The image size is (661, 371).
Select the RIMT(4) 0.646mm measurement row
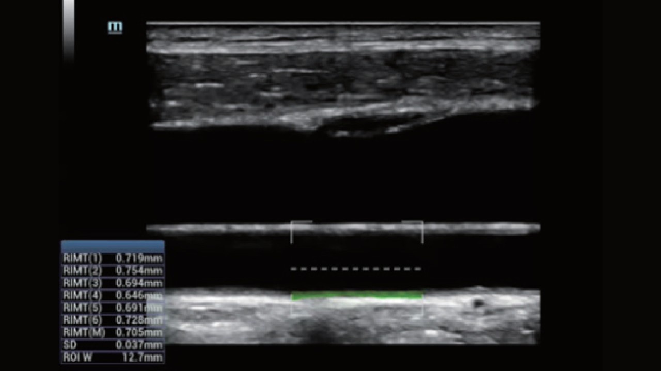pos(113,295)
